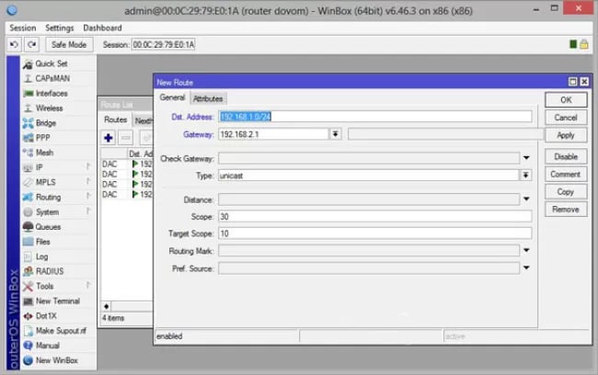Click the redo arrow icon
The height and width of the screenshot is (375, 598).
click(x=31, y=45)
